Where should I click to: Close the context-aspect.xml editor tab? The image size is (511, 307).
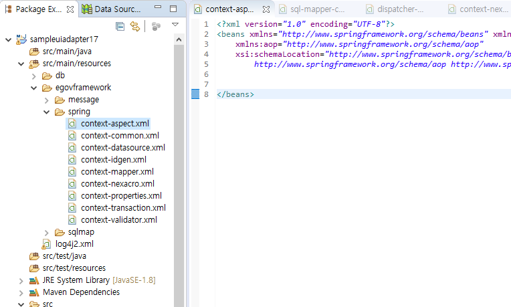click(x=266, y=9)
